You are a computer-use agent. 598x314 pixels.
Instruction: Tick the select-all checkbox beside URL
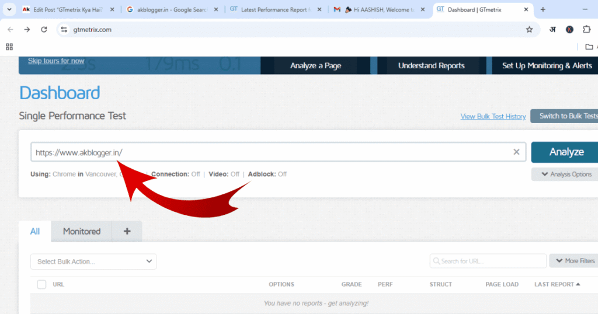pyautogui.click(x=41, y=284)
